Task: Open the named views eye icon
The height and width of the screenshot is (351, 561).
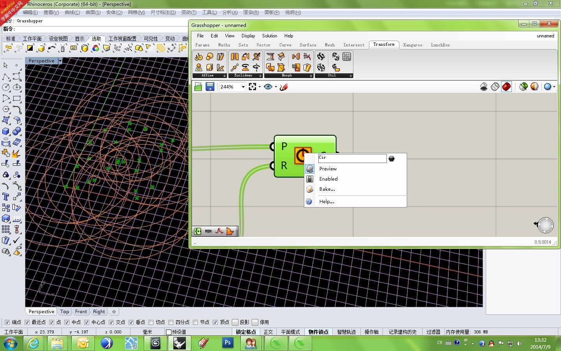Action: tap(268, 87)
